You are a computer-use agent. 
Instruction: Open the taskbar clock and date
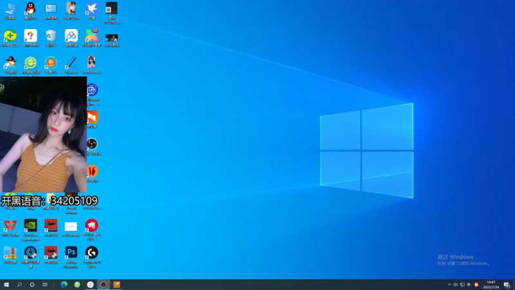point(491,285)
